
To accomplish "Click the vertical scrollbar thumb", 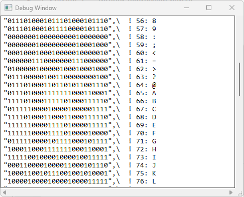I will (x=239, y=79).
